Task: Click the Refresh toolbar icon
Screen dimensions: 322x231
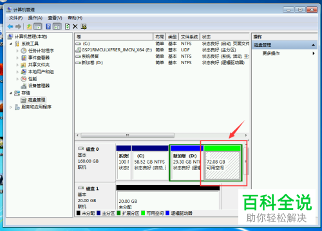Action: click(x=68, y=26)
